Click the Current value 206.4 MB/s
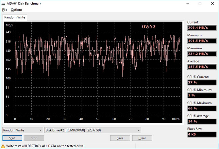 coord(202,28)
